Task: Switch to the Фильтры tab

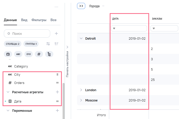Action: (x=39, y=20)
